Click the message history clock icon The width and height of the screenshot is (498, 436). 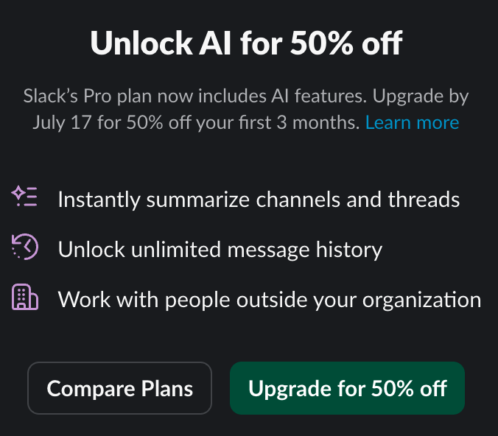click(25, 247)
